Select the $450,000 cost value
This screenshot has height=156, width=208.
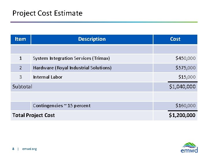tap(185, 58)
